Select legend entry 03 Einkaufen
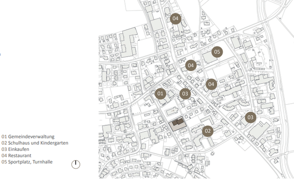The image size is (294, 184). pyautogui.click(x=15, y=149)
